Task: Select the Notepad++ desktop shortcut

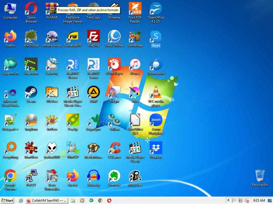Action: click(10, 122)
